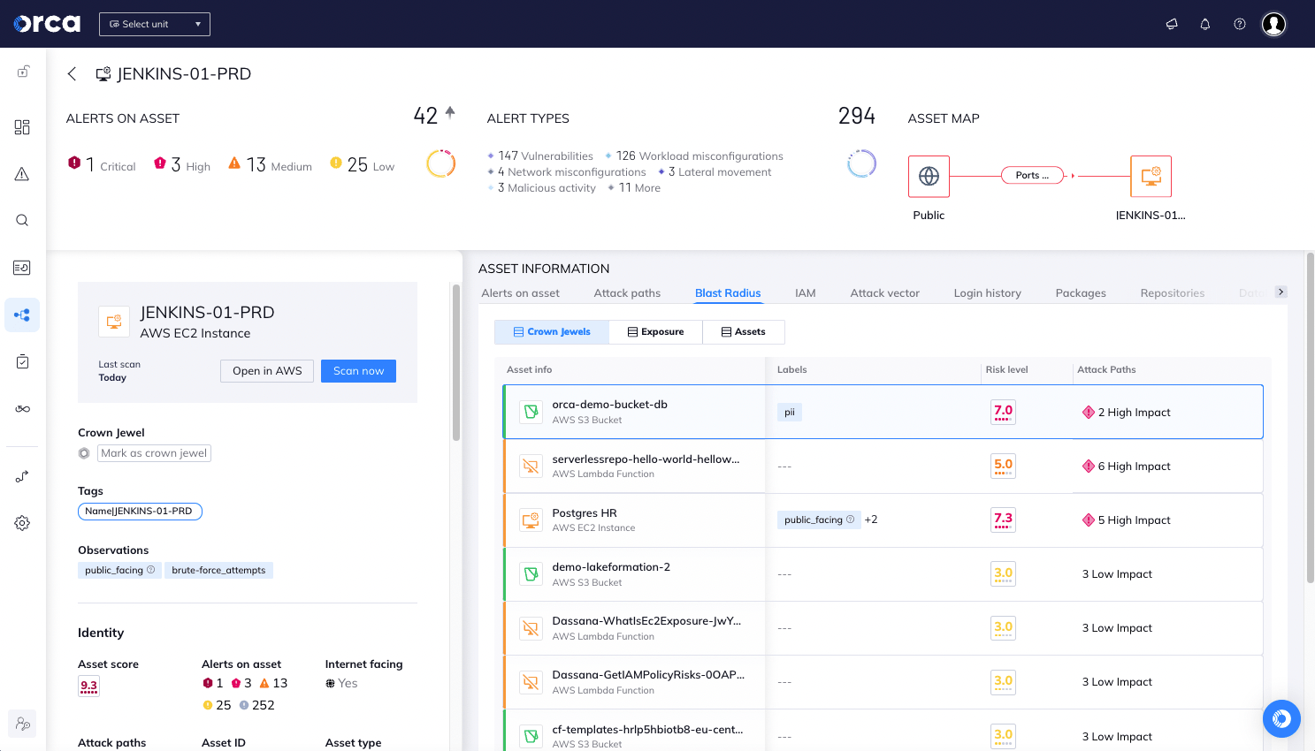Expand the Ports connection in asset map

point(1031,176)
